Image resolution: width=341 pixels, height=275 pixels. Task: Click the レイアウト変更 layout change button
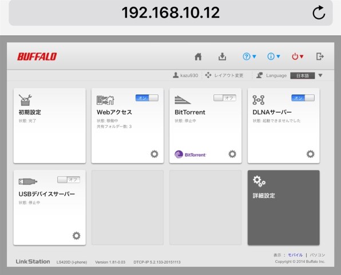point(224,75)
